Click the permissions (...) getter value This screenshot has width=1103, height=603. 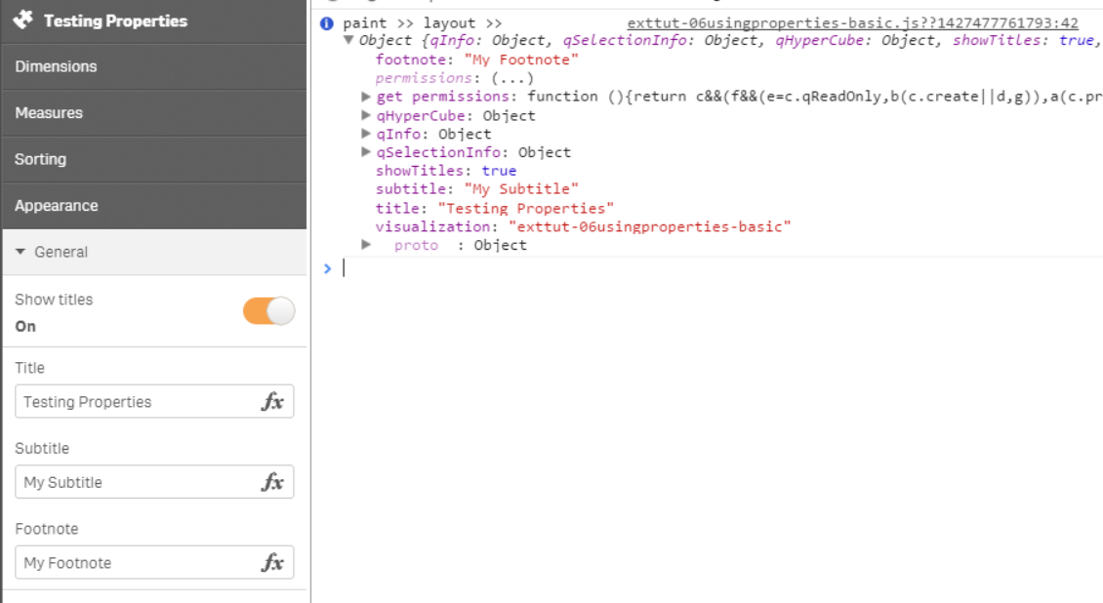(512, 78)
